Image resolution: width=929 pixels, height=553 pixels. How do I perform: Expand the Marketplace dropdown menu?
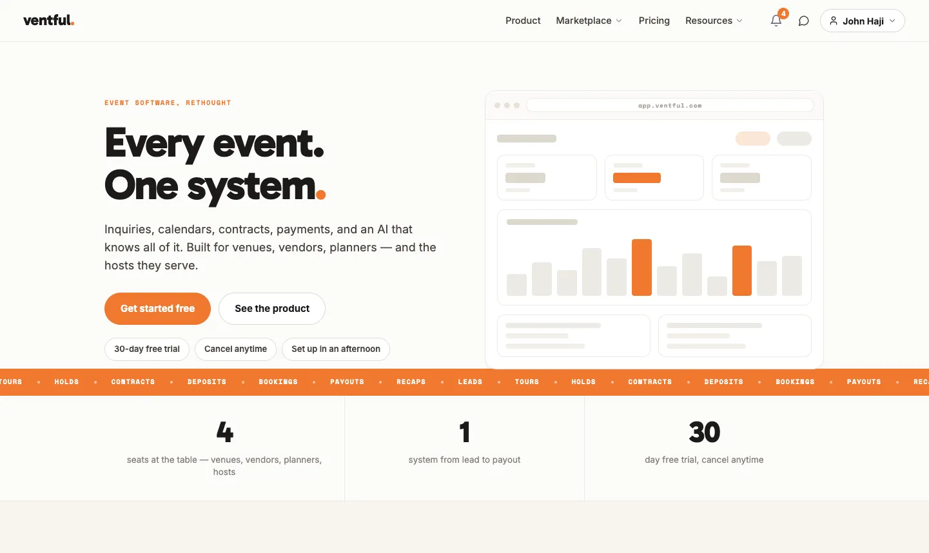589,21
